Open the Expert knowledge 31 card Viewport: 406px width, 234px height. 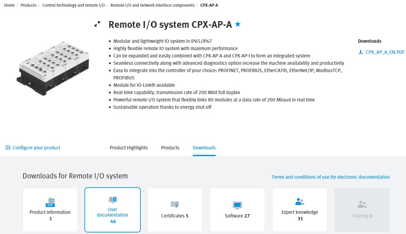300,210
